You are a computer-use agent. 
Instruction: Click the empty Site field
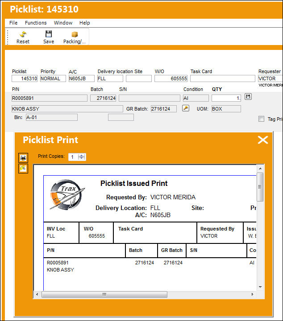pyautogui.click(x=139, y=78)
